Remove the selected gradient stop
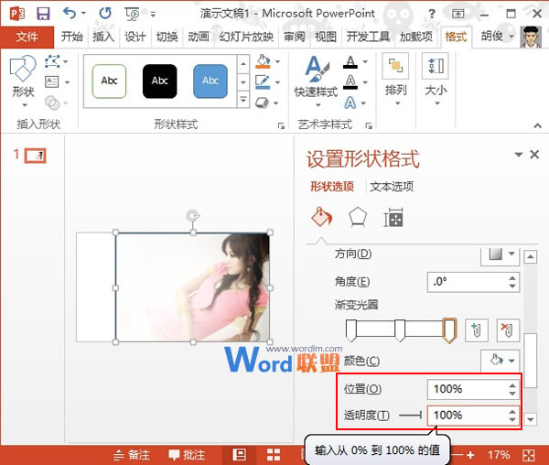Image resolution: width=549 pixels, height=465 pixels. pos(508,330)
